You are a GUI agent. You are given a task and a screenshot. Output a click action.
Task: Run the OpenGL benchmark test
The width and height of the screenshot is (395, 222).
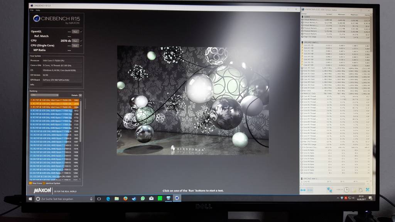pyautogui.click(x=75, y=32)
